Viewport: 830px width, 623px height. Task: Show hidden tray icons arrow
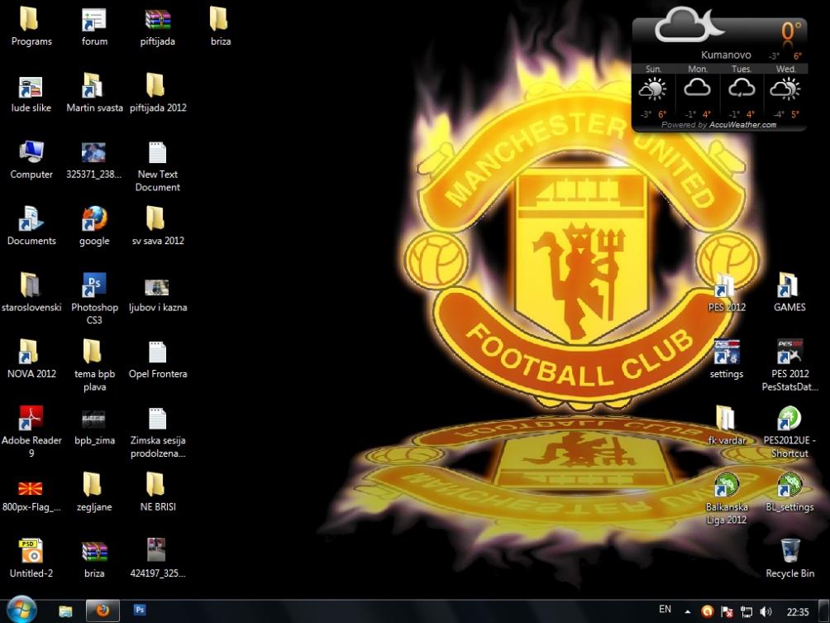[x=687, y=612]
